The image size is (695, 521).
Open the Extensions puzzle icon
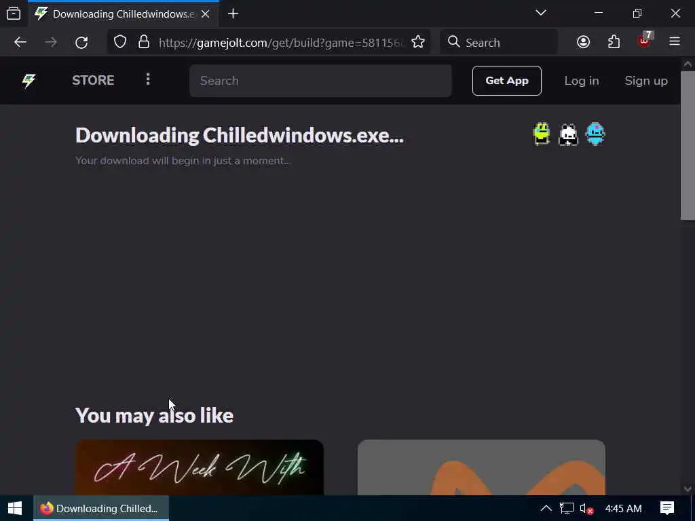(614, 42)
